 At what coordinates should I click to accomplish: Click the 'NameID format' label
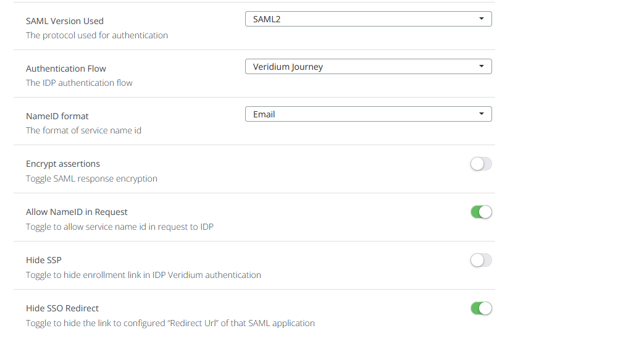coord(57,116)
